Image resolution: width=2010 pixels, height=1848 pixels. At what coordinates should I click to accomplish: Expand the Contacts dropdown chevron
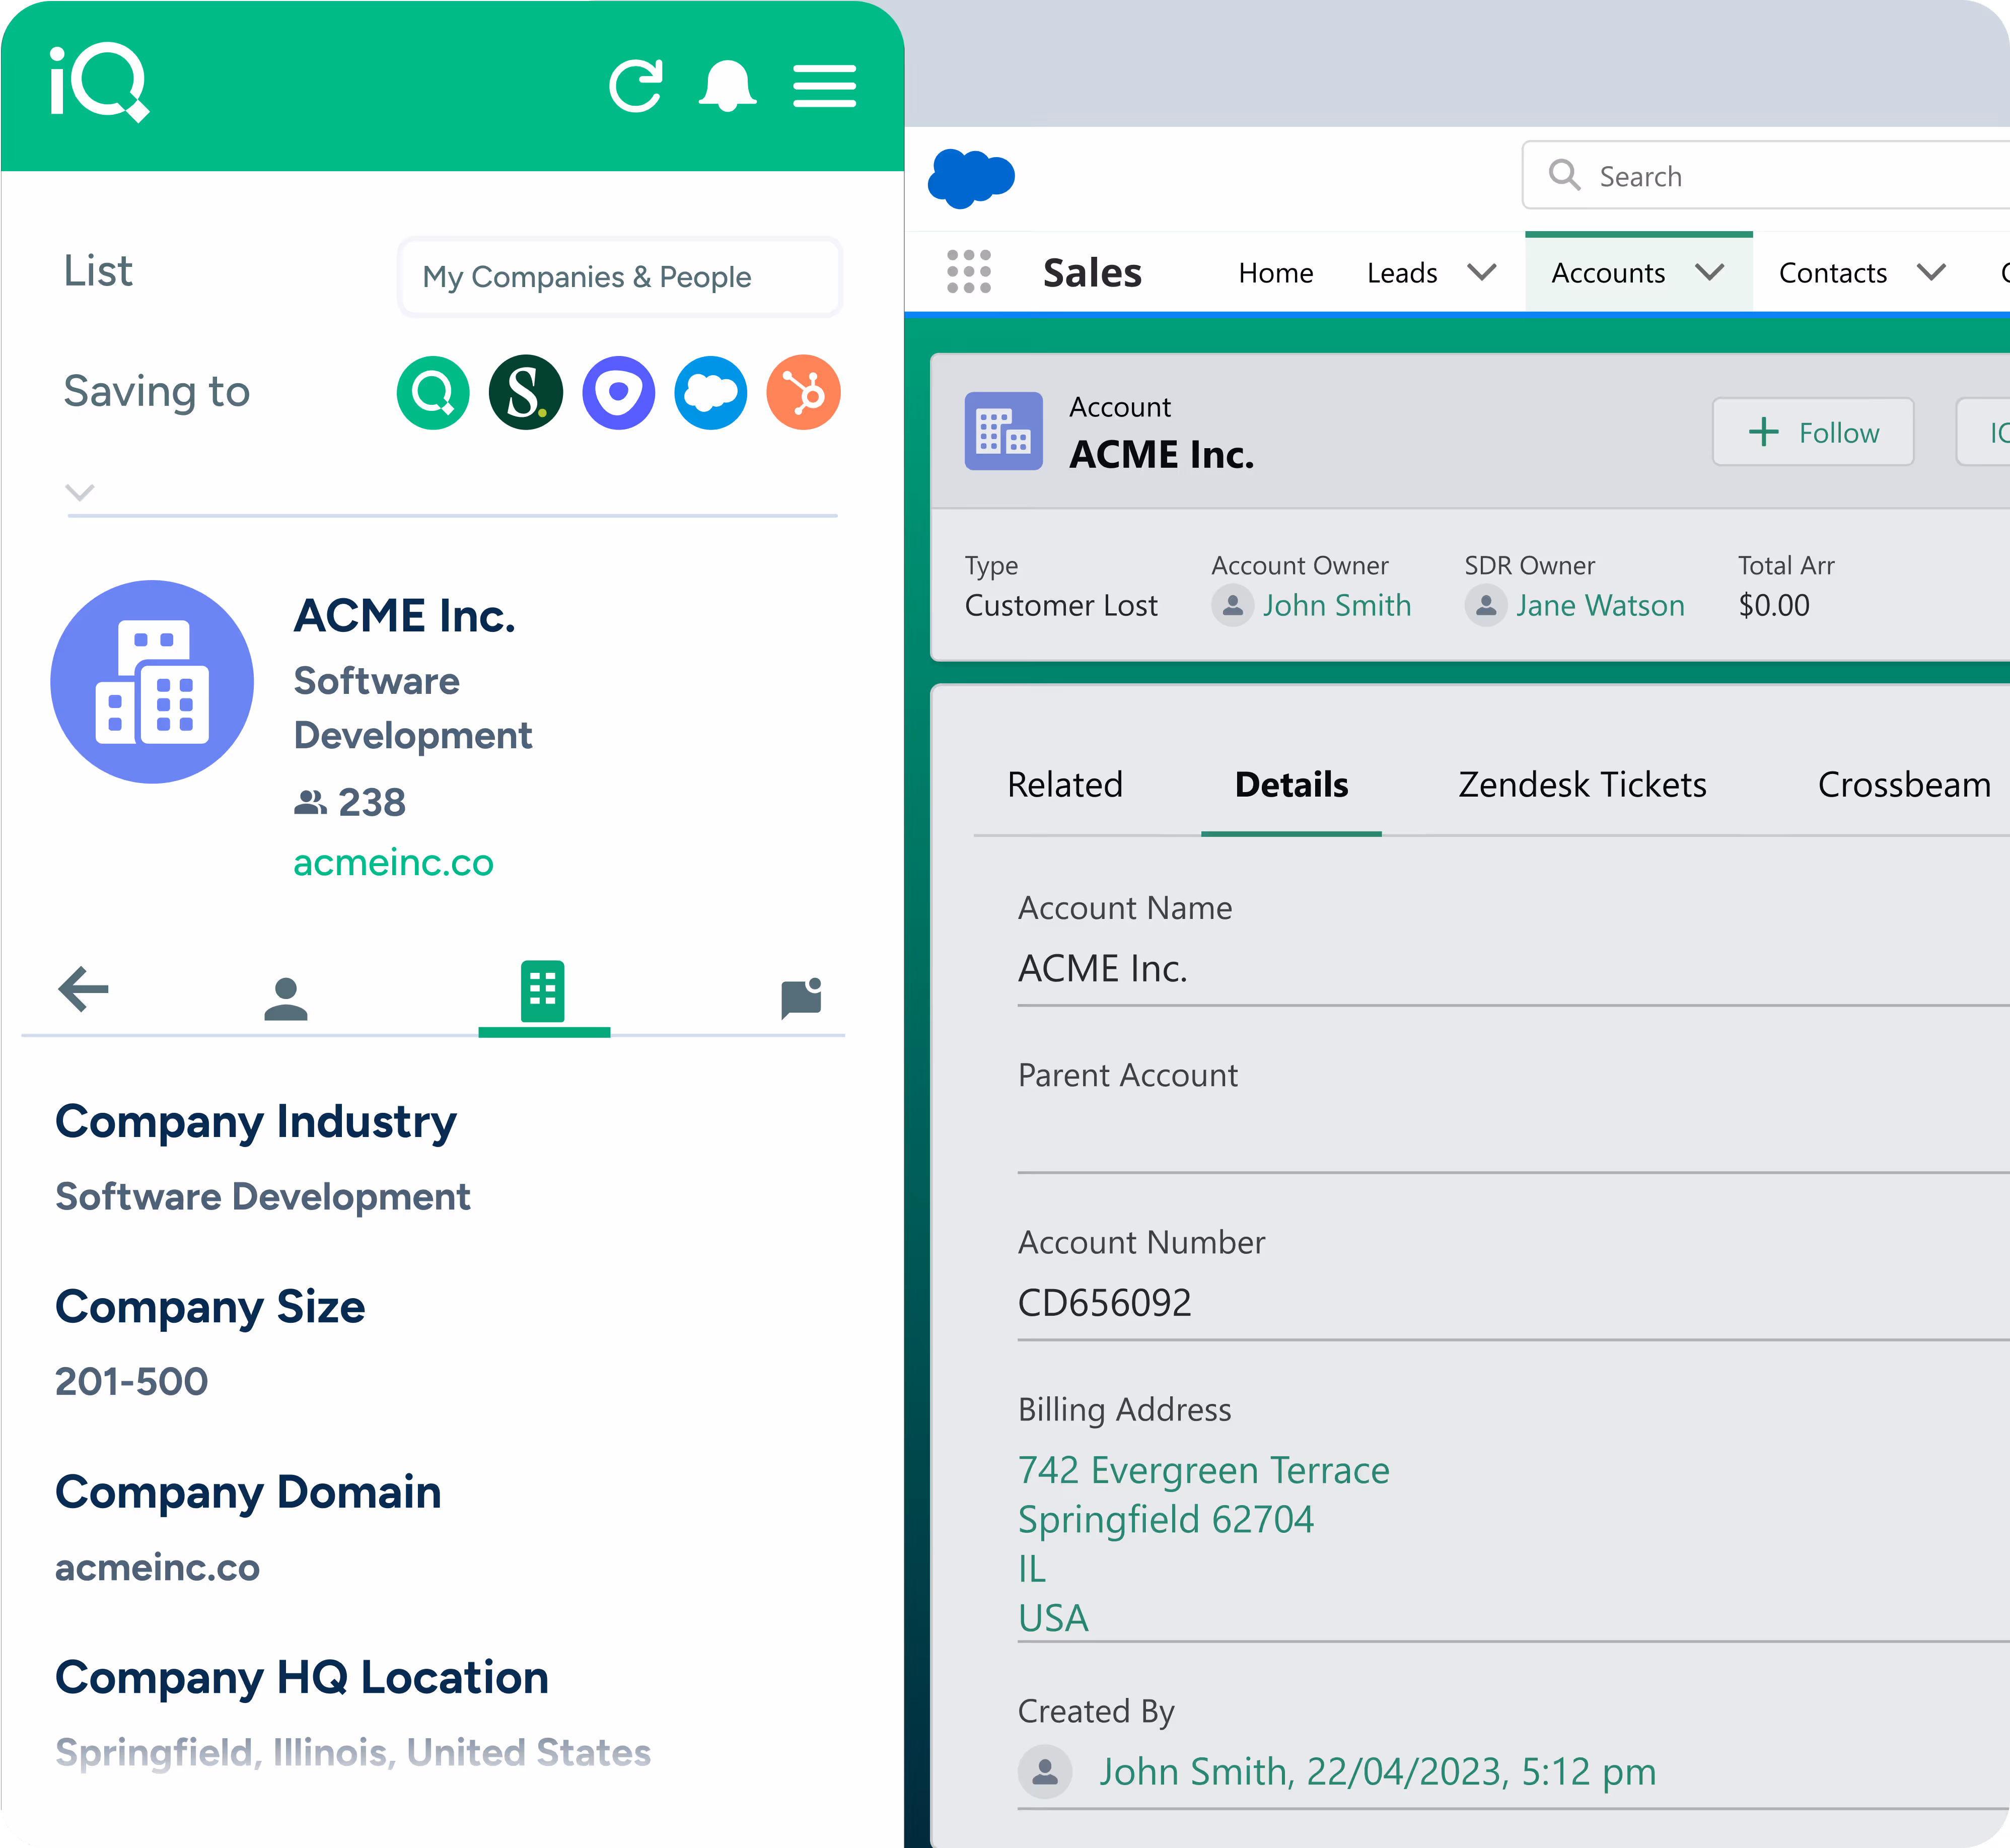point(1931,272)
